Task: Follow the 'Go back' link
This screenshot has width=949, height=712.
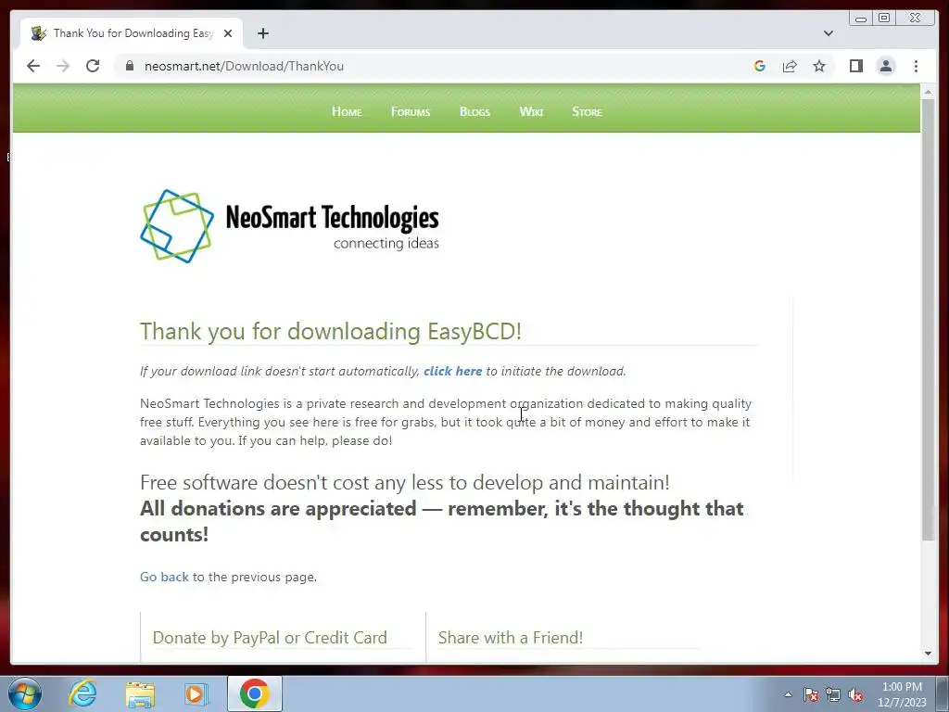Action: pos(164,577)
